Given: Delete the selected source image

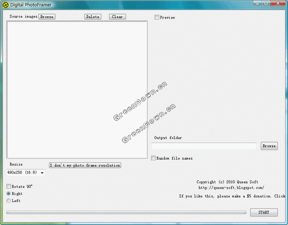Looking at the screenshot, I should point(93,17).
